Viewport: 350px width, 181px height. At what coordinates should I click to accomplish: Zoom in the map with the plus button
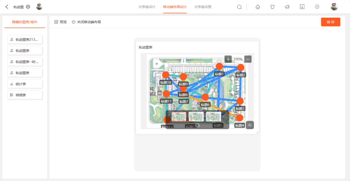pyautogui.click(x=228, y=59)
